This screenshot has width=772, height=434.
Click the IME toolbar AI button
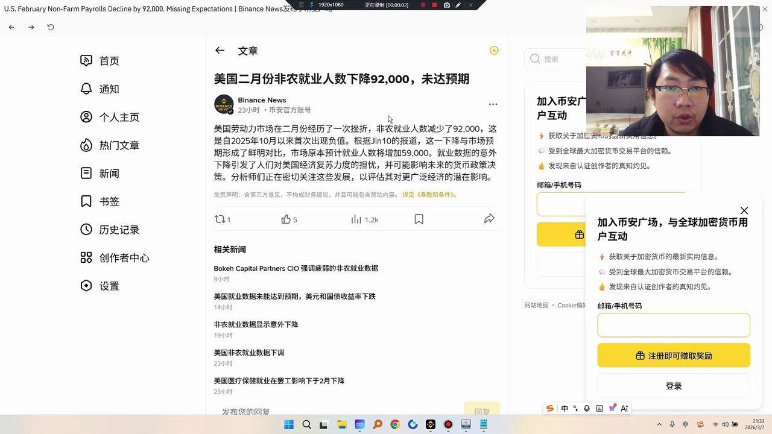point(624,408)
